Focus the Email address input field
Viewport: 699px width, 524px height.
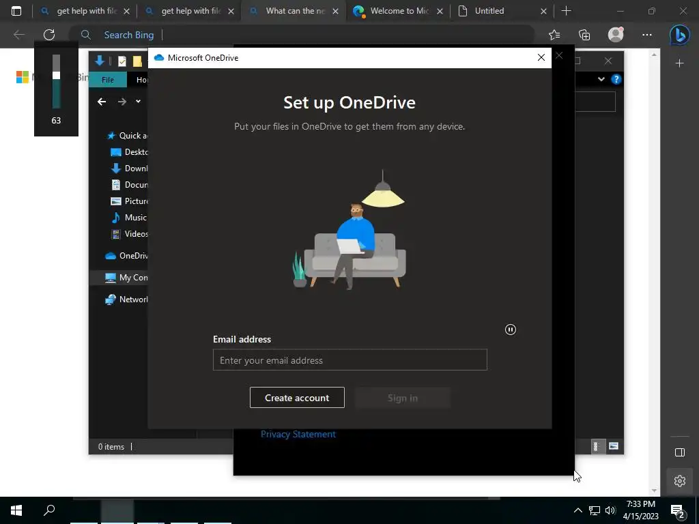pyautogui.click(x=350, y=360)
